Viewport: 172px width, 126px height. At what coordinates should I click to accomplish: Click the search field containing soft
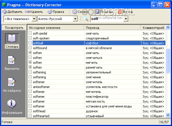[x=107, y=19]
